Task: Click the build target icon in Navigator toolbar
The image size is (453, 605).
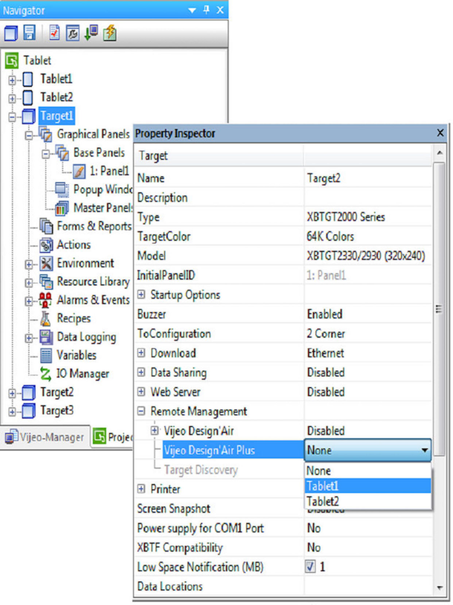Action: (72, 33)
